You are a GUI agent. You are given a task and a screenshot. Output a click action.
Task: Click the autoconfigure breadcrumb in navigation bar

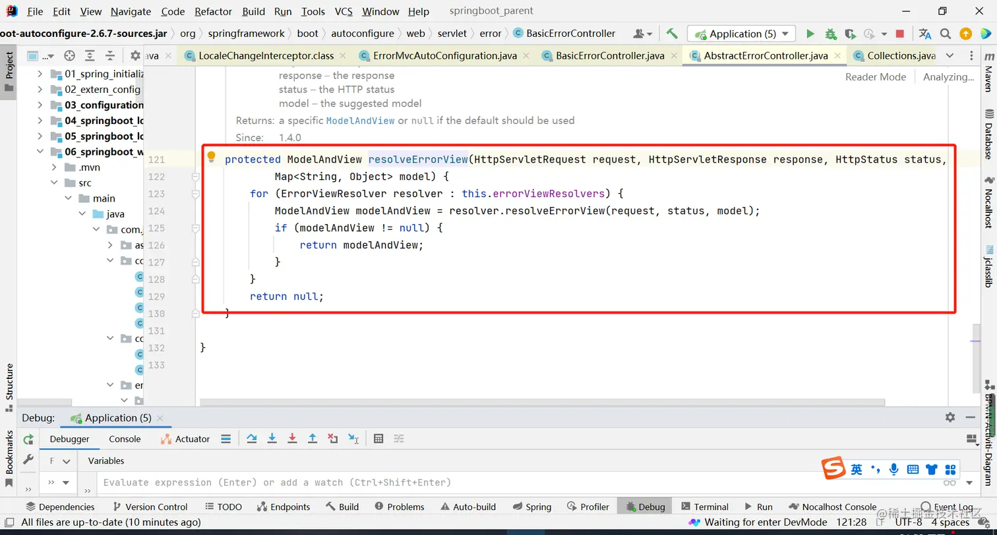coord(363,34)
